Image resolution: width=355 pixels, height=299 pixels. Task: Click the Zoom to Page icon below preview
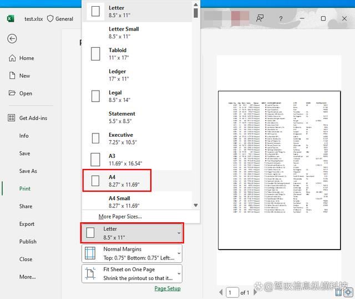[348, 292]
